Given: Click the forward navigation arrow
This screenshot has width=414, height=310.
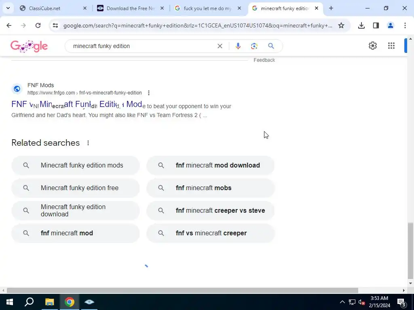Looking at the screenshot, I should coord(23,25).
